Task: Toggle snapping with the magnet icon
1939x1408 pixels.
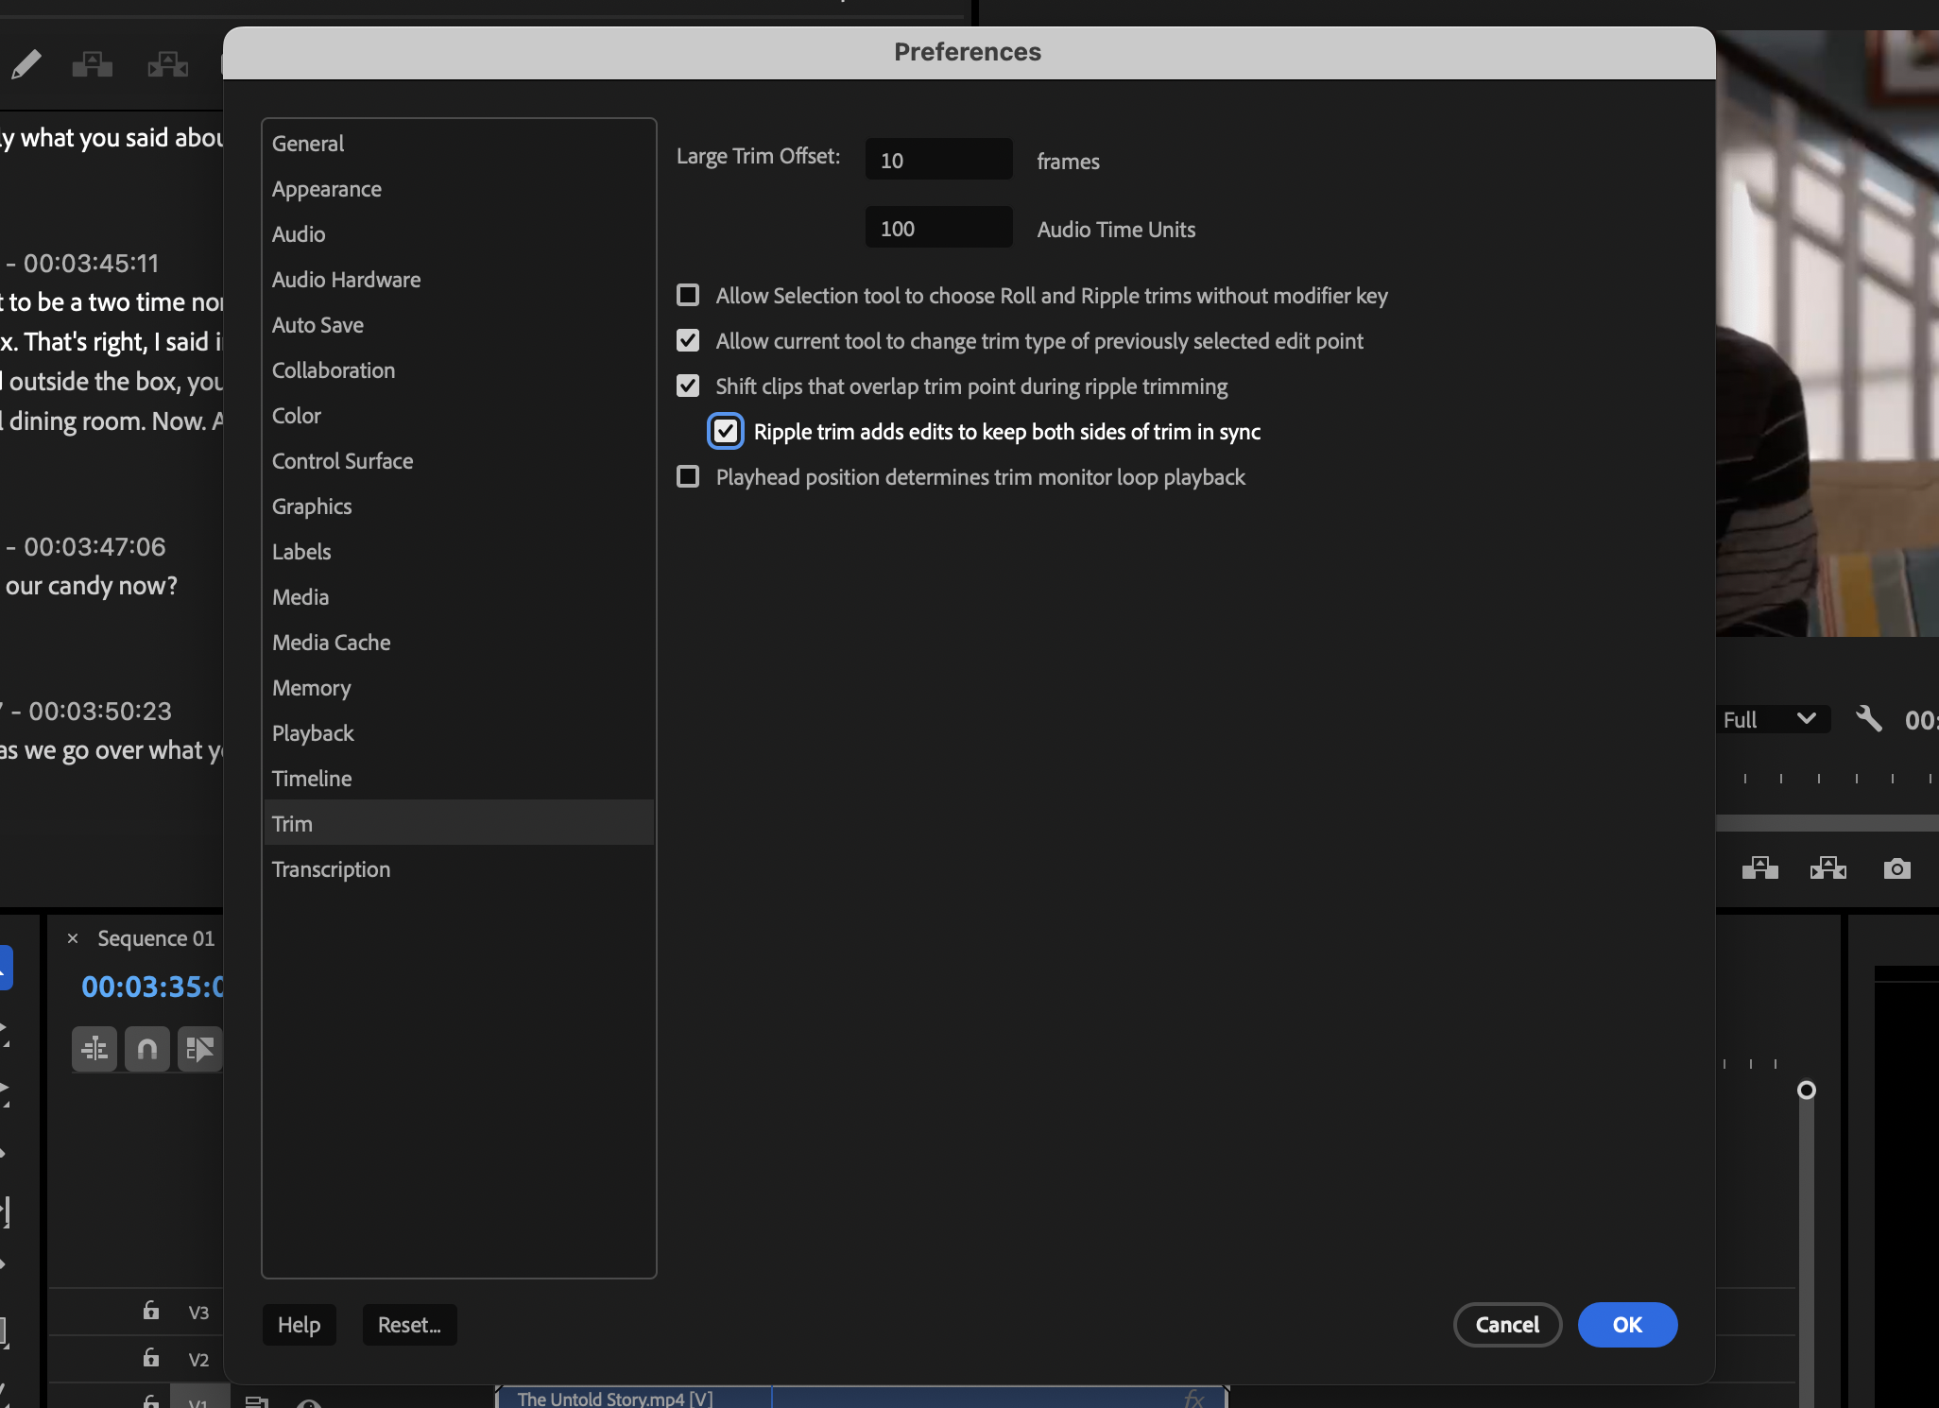Action: coord(147,1049)
